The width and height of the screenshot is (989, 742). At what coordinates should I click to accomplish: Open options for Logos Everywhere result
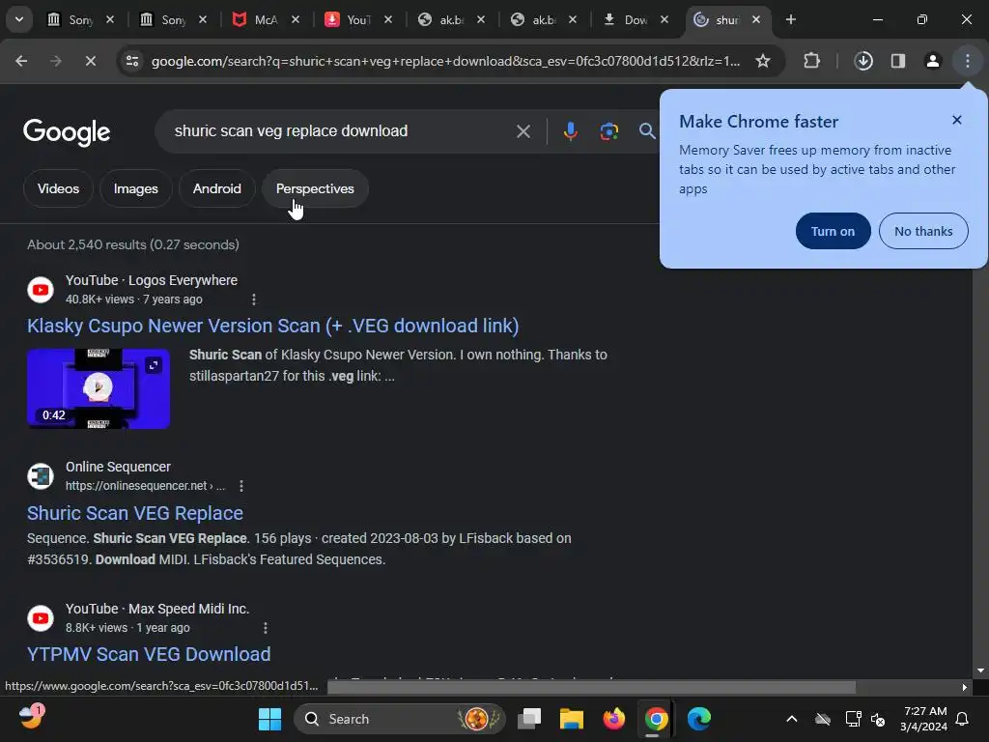254,300
